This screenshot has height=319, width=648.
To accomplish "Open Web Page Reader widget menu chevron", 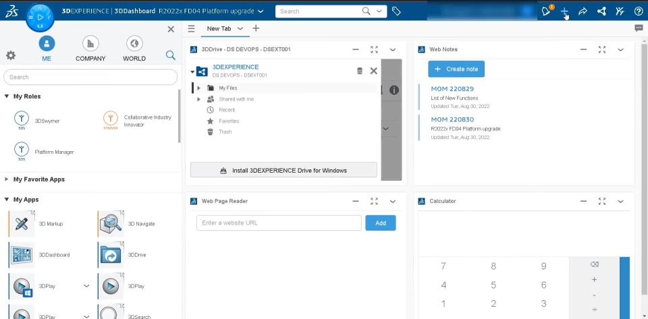I will (x=393, y=202).
